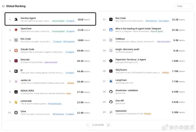Click the pi app icon
Screen dimensions: 196x132
click(x=16, y=71)
